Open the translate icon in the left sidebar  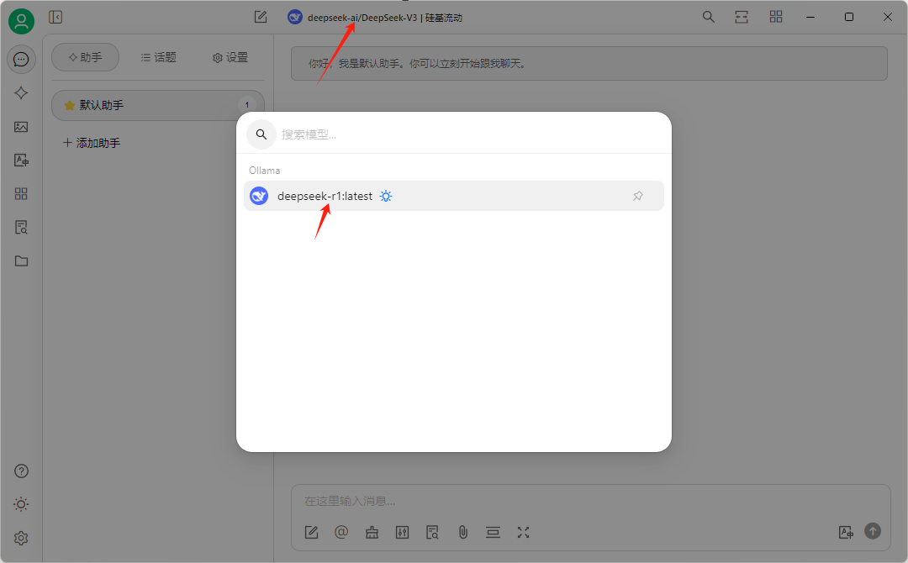pos(21,160)
